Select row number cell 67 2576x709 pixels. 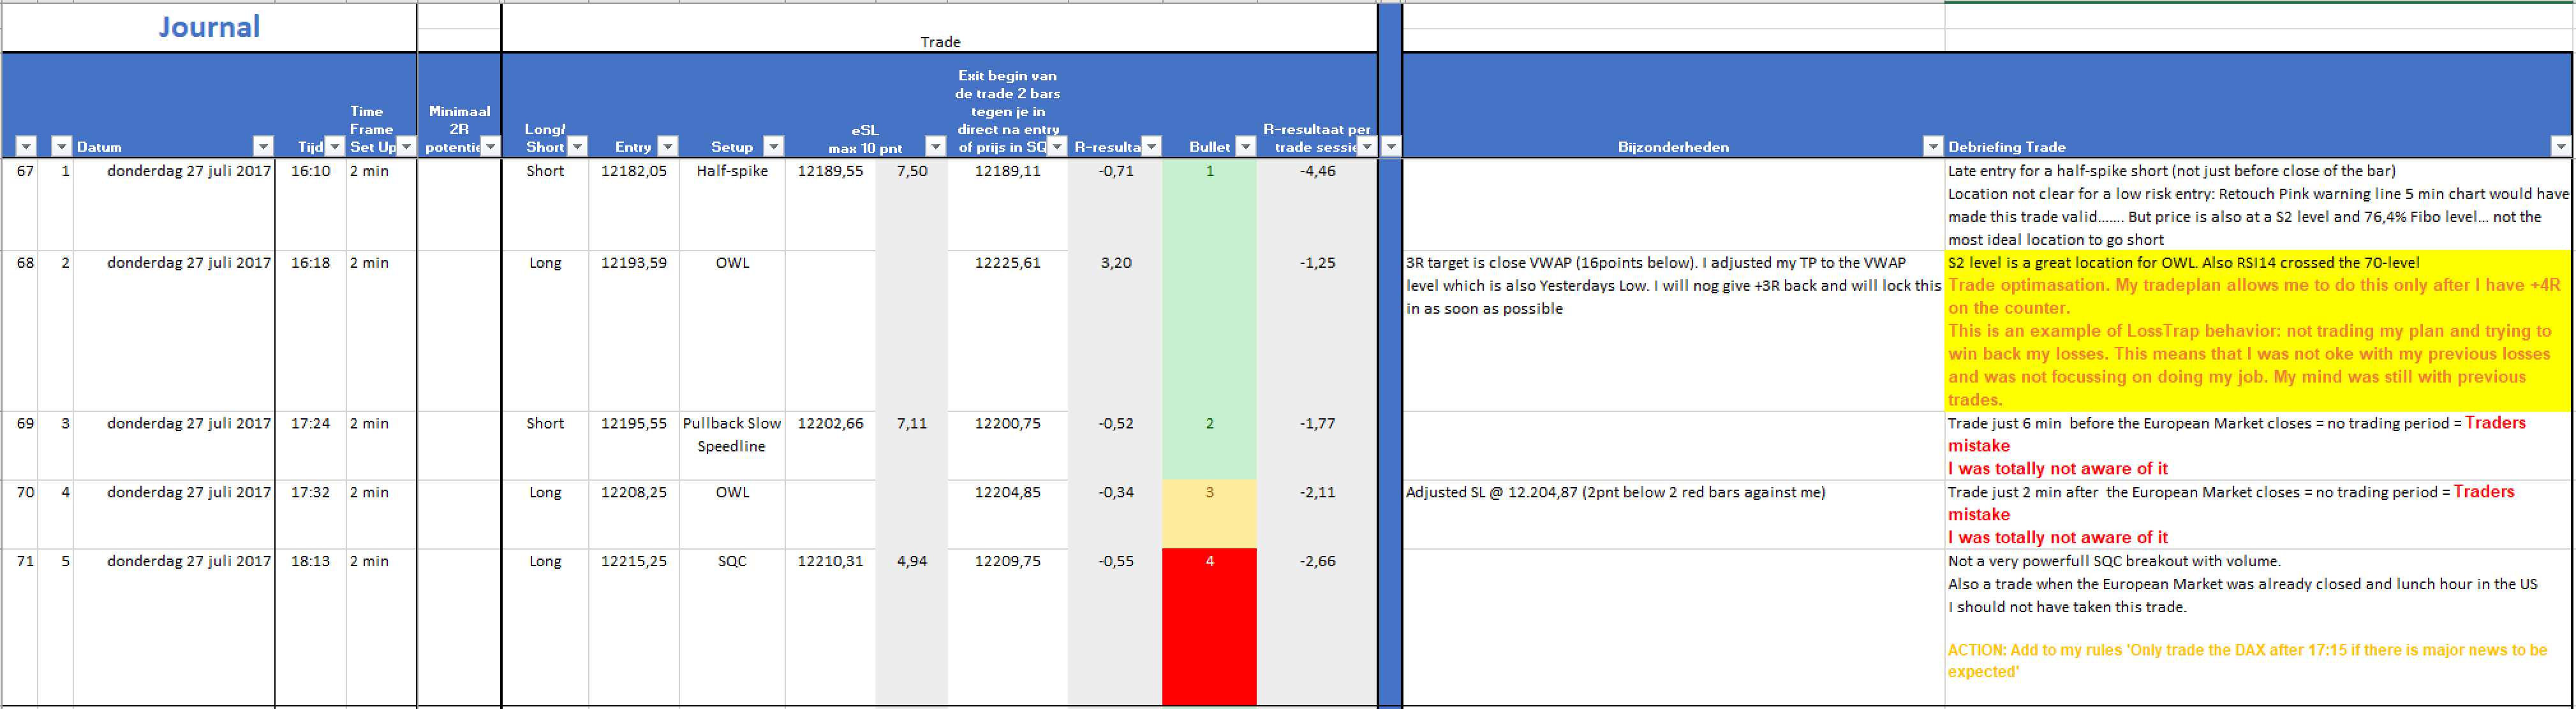[20, 204]
